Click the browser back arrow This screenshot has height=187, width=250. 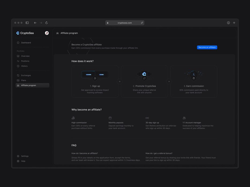pos(35,23)
